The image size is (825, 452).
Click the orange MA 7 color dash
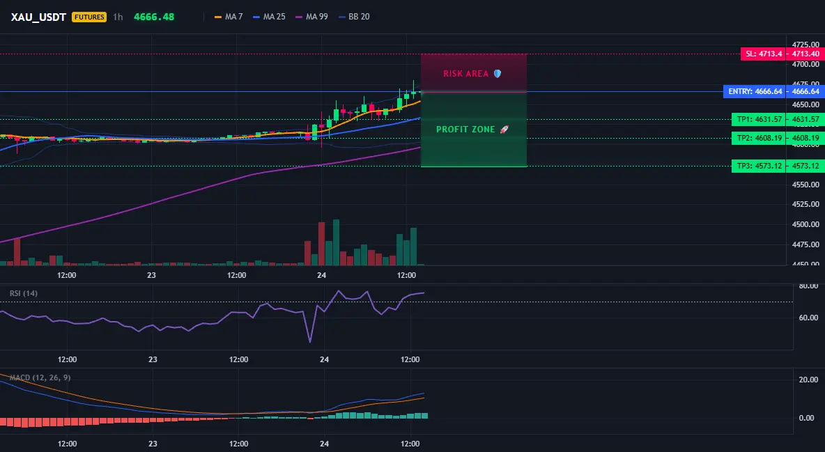point(218,17)
